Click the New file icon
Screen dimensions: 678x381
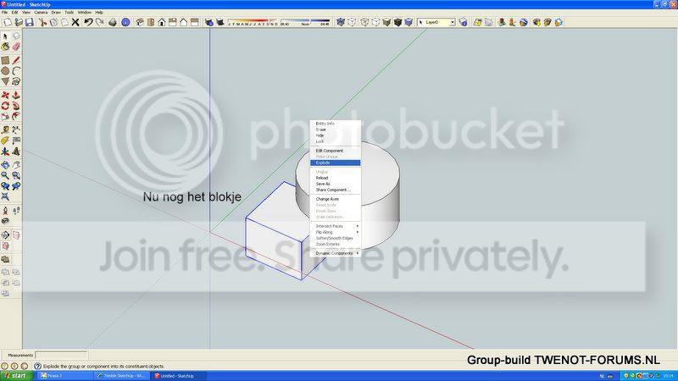[8, 22]
